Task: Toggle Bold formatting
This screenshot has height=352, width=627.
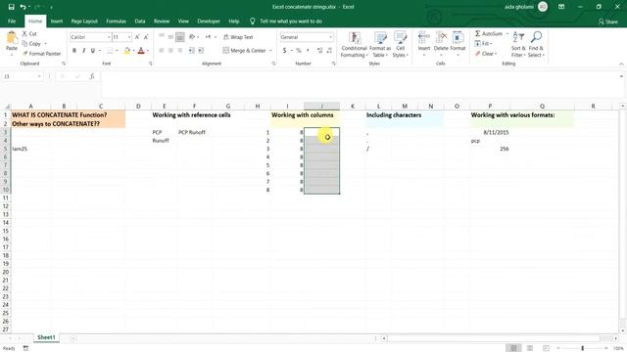Action: 74,51
